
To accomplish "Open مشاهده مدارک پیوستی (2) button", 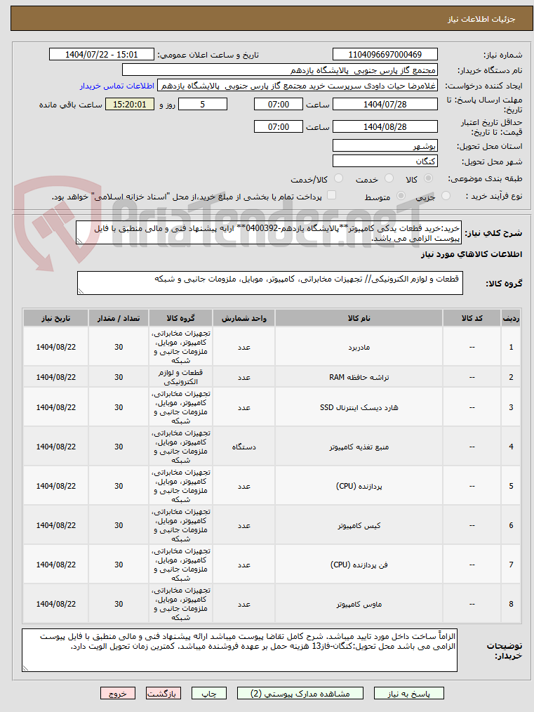I will pyautogui.click(x=300, y=693).
